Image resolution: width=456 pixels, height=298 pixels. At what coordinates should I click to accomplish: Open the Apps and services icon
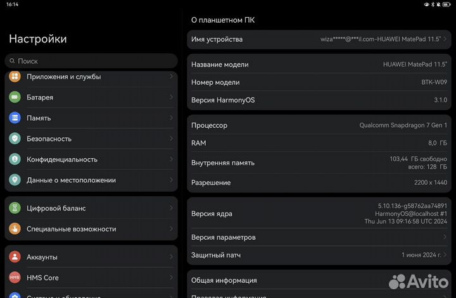[x=15, y=77]
